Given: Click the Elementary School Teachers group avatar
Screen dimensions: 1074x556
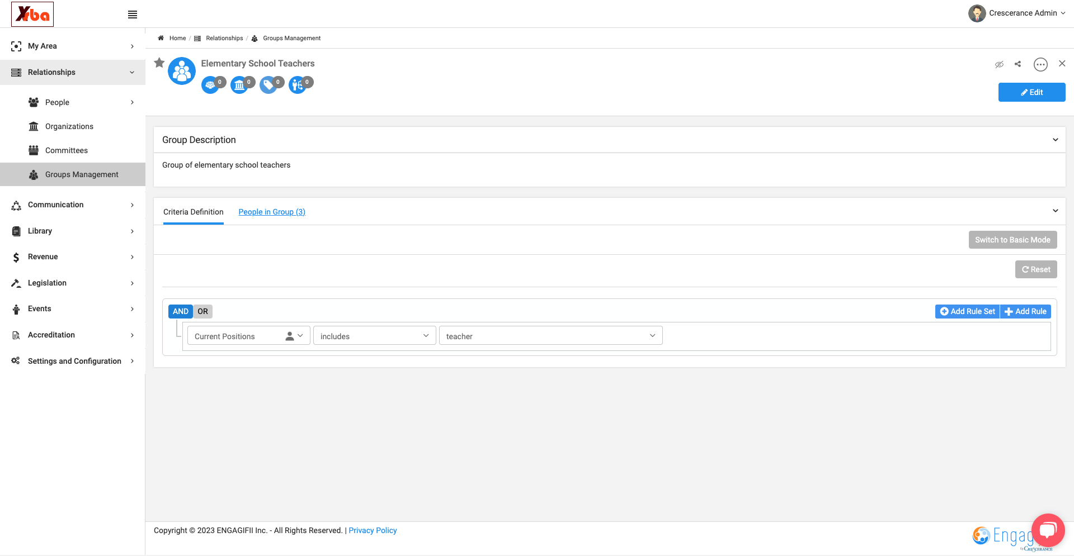Looking at the screenshot, I should pos(182,71).
